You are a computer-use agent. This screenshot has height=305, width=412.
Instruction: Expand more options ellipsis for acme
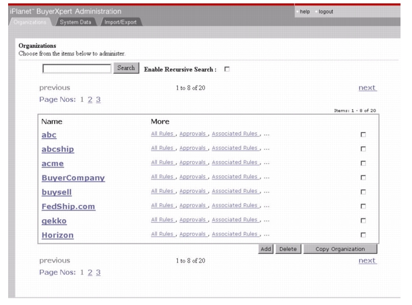[x=267, y=163]
